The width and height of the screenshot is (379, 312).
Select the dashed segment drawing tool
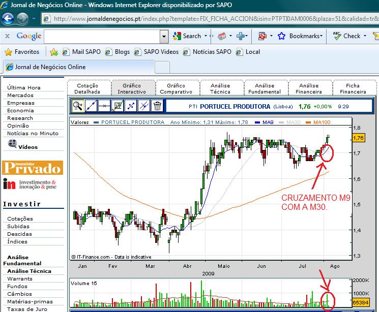[131, 106]
